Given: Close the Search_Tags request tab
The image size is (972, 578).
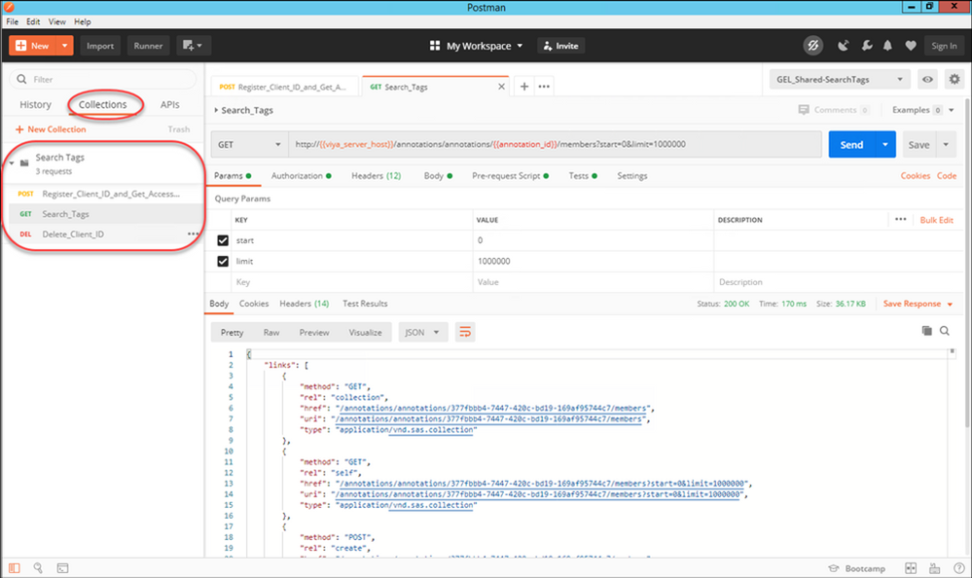Looking at the screenshot, I should (x=501, y=87).
